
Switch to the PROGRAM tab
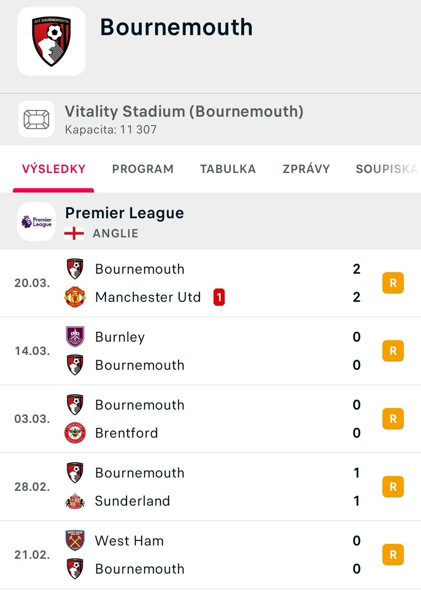(143, 169)
